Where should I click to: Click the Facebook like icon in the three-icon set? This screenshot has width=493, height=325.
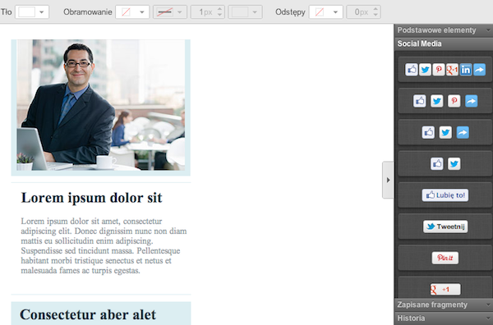pos(428,132)
